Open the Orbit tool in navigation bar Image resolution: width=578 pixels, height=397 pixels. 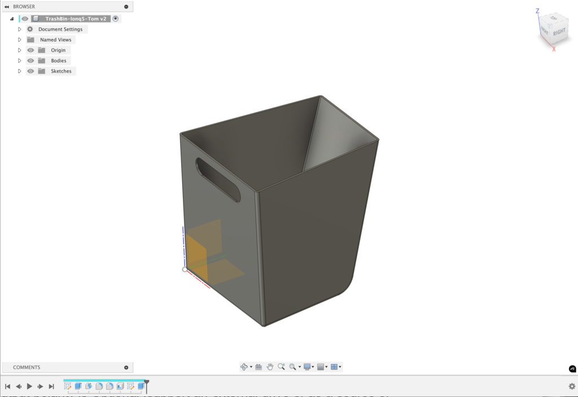(244, 367)
